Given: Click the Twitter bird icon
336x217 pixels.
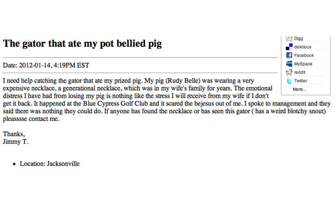Looking at the screenshot, I should click(289, 81).
